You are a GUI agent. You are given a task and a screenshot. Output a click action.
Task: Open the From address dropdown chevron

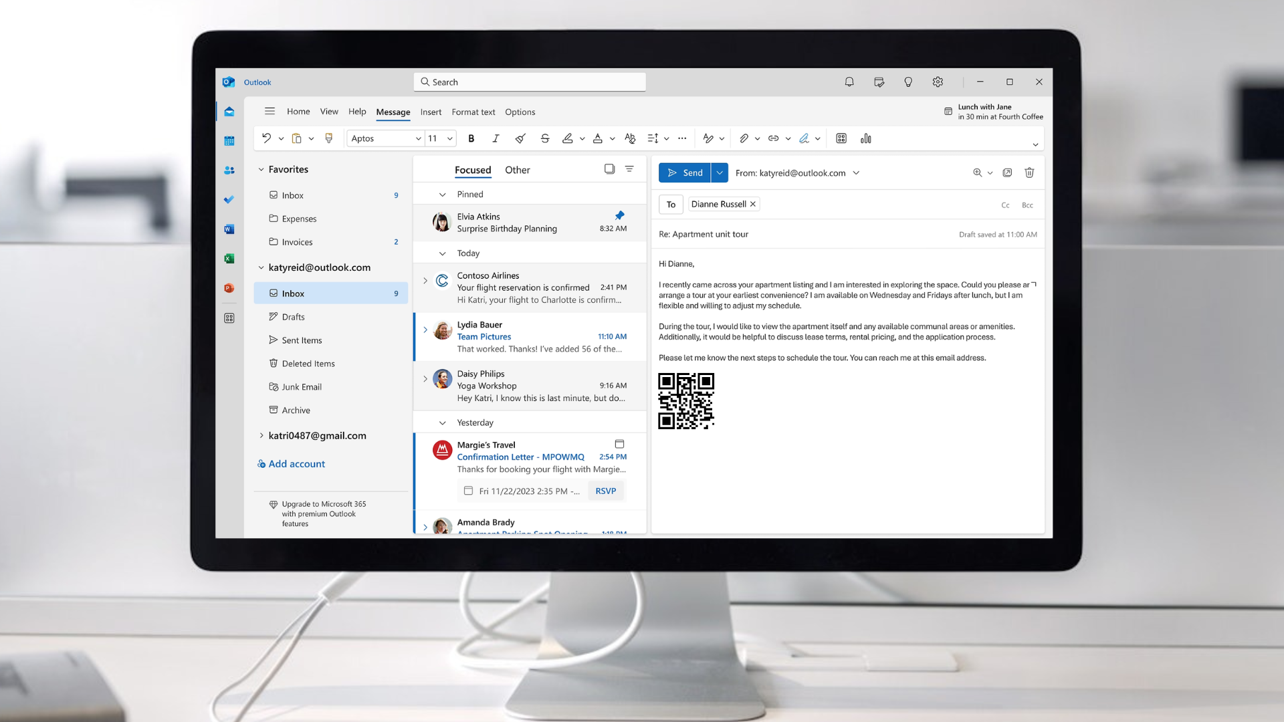tap(856, 172)
